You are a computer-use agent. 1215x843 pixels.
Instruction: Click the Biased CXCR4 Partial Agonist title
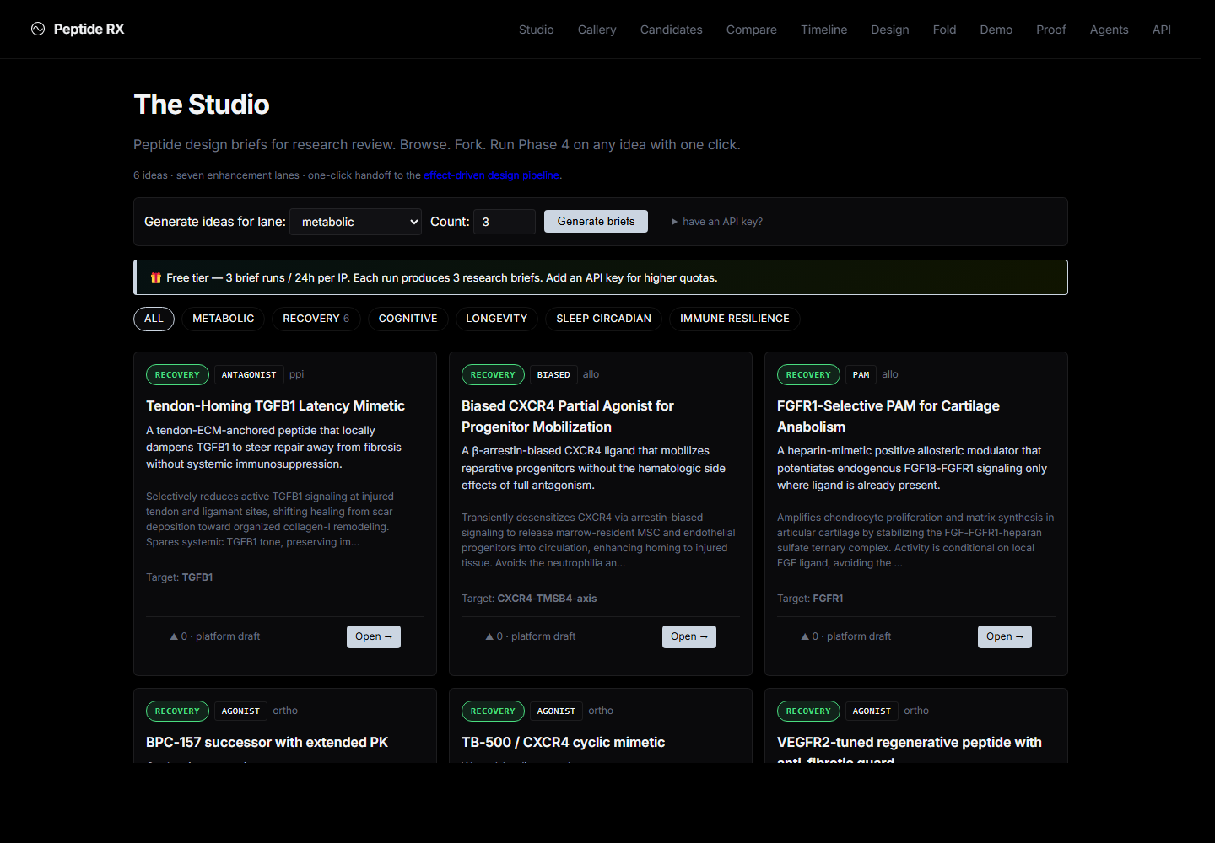[x=568, y=416]
